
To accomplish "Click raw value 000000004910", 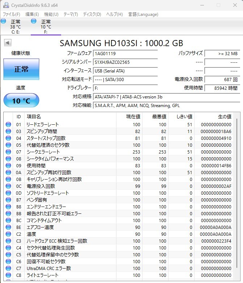I will click(x=216, y=138).
